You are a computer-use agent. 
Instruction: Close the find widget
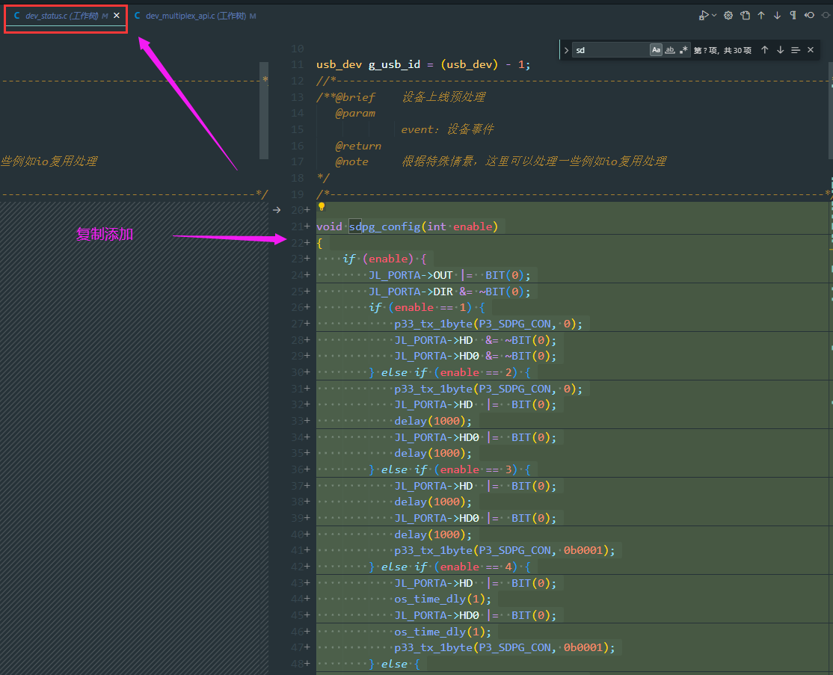pos(811,50)
